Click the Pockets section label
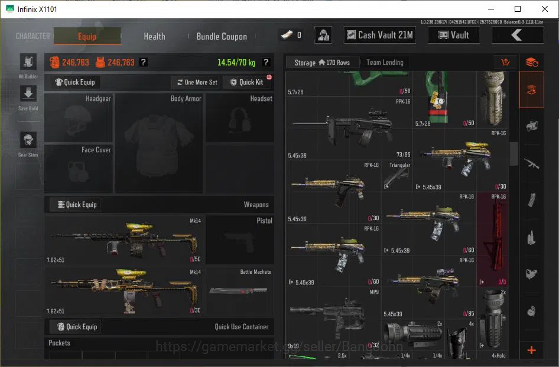The image size is (559, 367). pyautogui.click(x=60, y=343)
